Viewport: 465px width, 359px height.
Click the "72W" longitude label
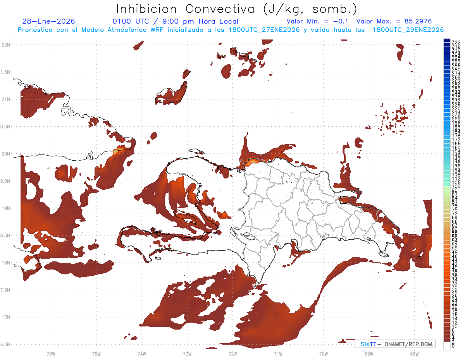(x=232, y=354)
